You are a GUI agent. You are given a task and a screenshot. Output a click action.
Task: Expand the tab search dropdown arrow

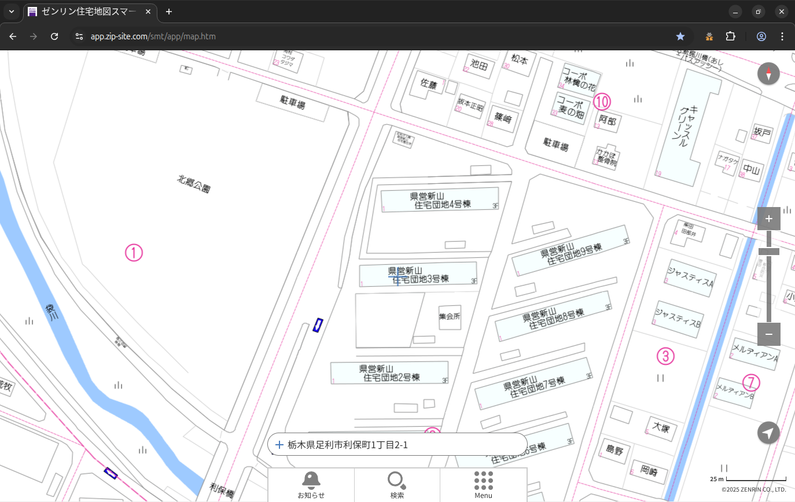click(x=11, y=12)
